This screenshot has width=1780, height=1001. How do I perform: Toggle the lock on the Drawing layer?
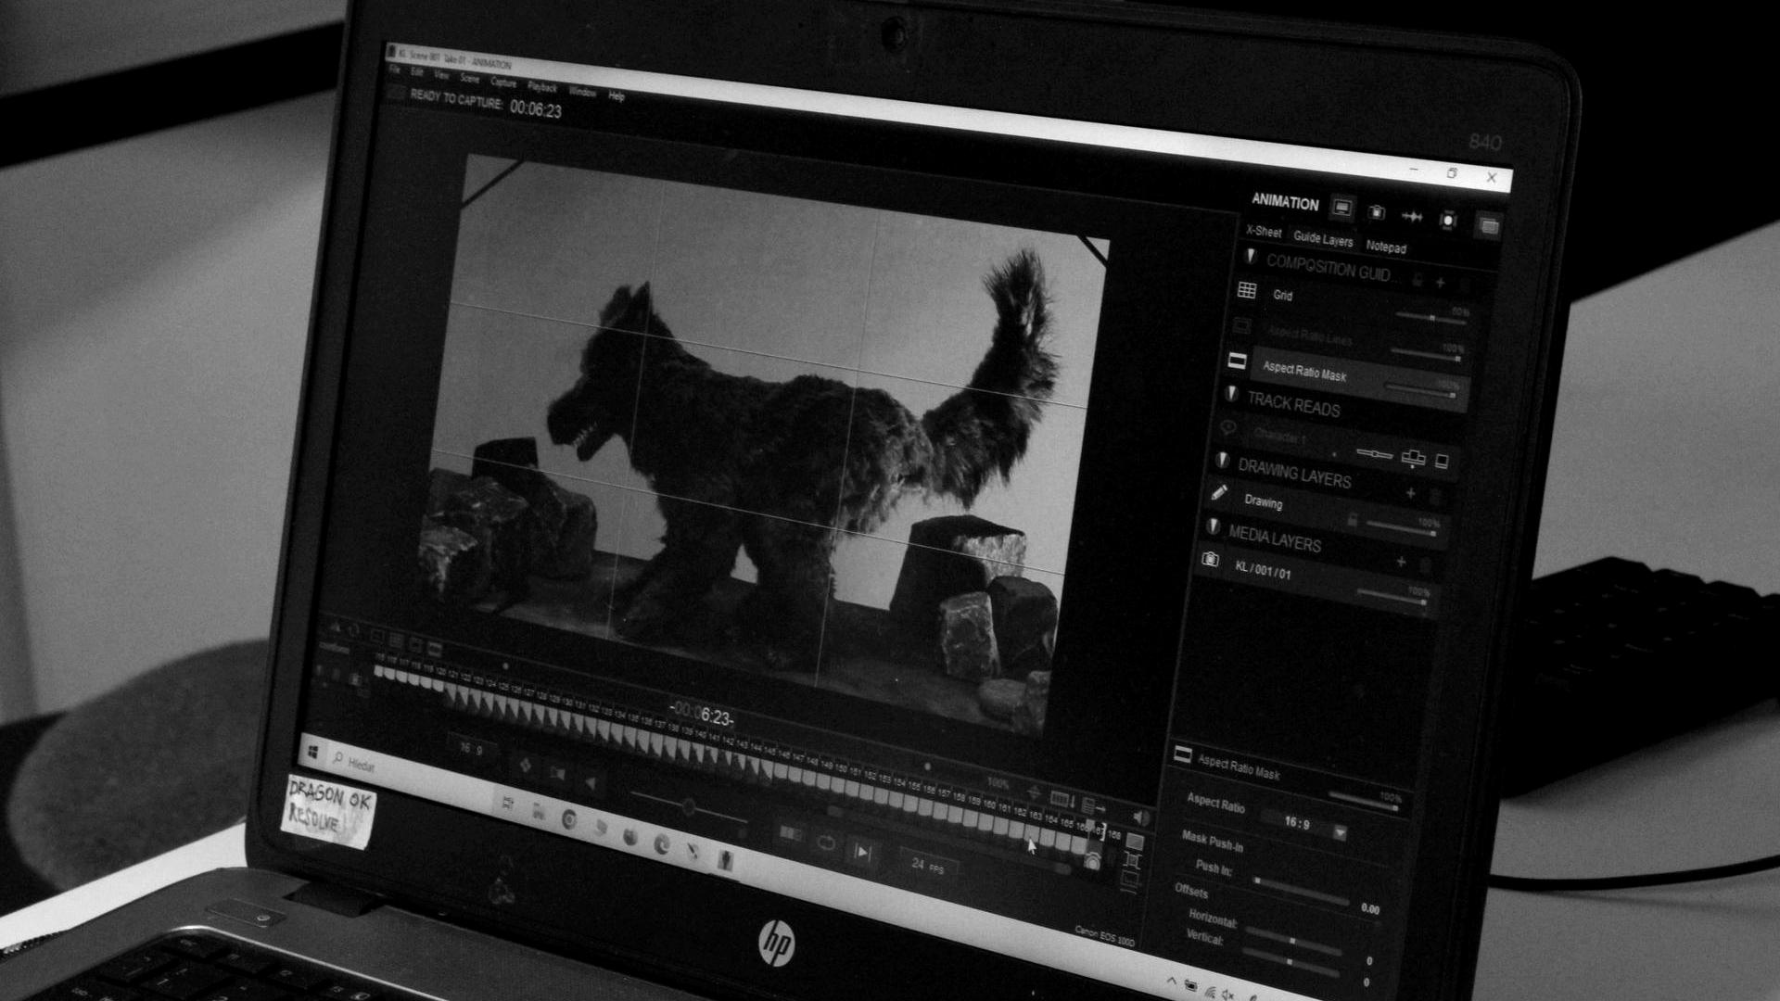[x=1353, y=520]
